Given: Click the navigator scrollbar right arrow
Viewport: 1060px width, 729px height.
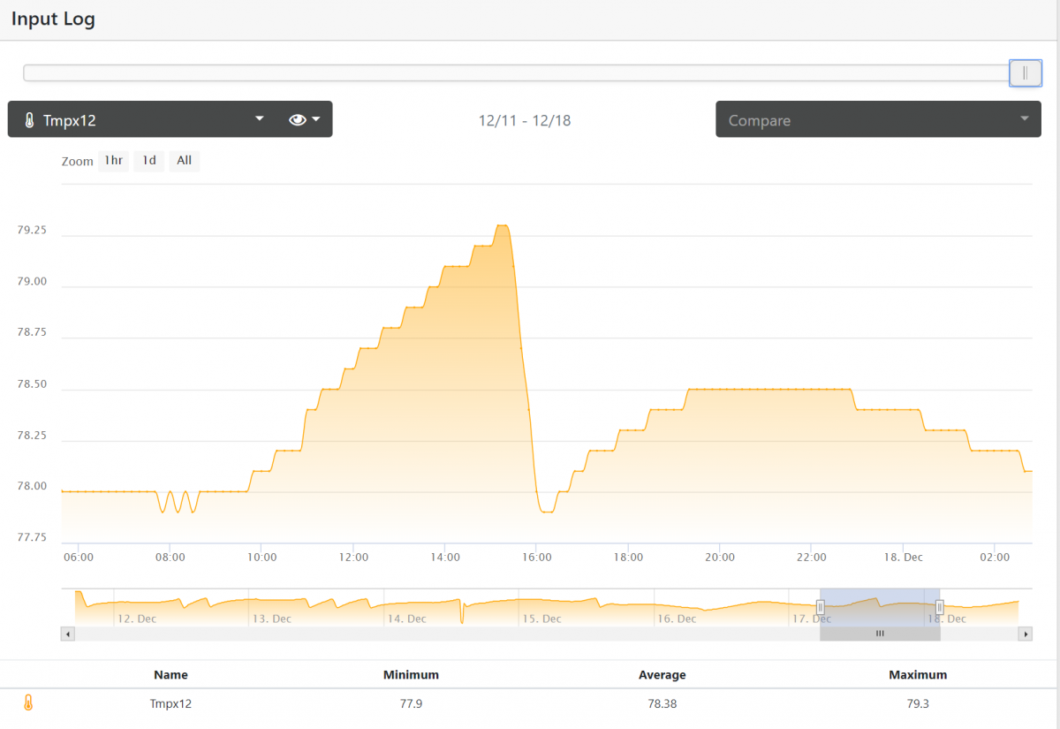Looking at the screenshot, I should click(1026, 634).
